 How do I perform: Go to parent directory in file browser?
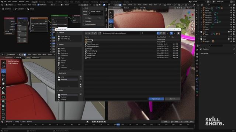93,33
